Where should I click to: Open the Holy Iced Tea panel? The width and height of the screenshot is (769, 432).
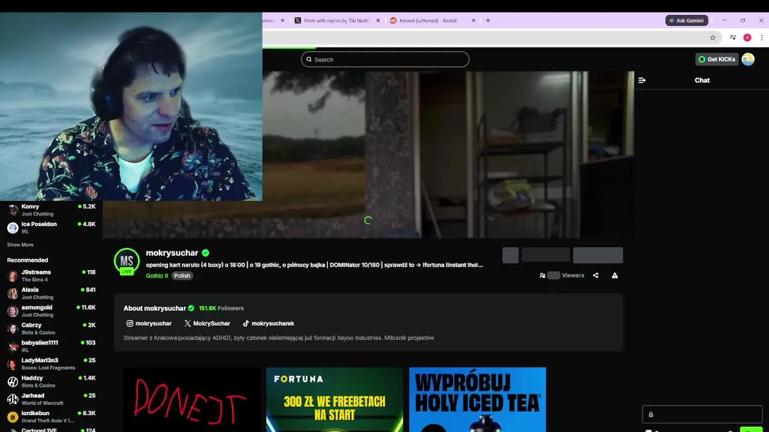point(478,400)
